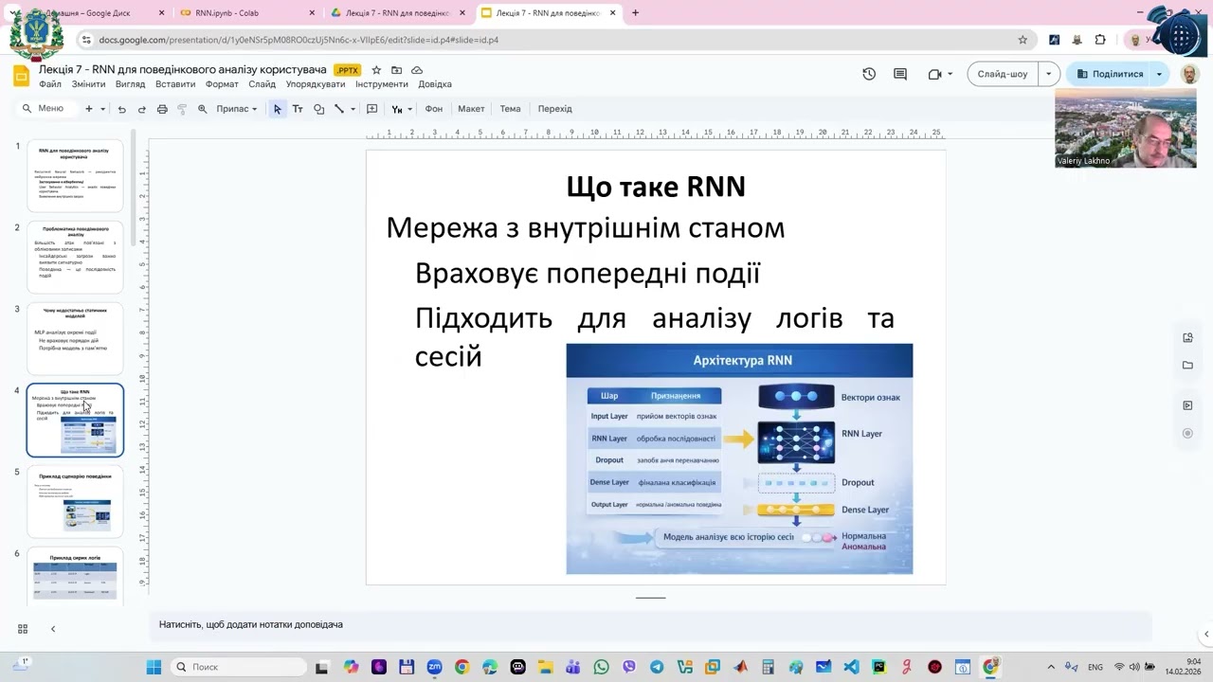The height and width of the screenshot is (682, 1213).
Task: Open the Змінити menu
Action: (x=88, y=84)
